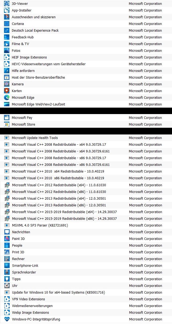Viewport: 172px width, 325px height.
Task: Click Microsoft Corporation publisher next to Sprachrekorder
Action: [x=145, y=272]
